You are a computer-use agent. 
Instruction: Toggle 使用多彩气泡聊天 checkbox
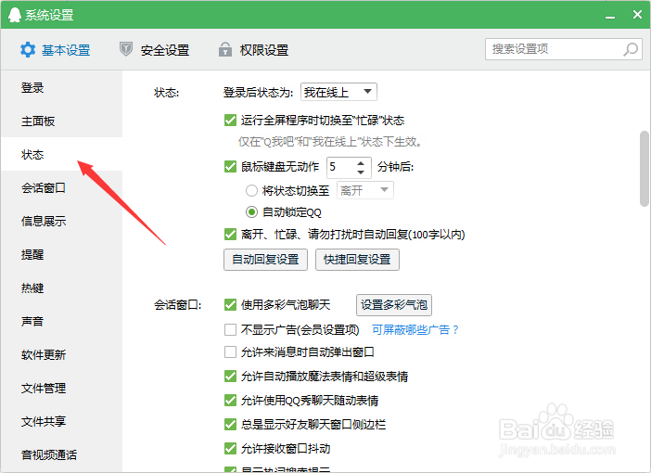point(230,305)
